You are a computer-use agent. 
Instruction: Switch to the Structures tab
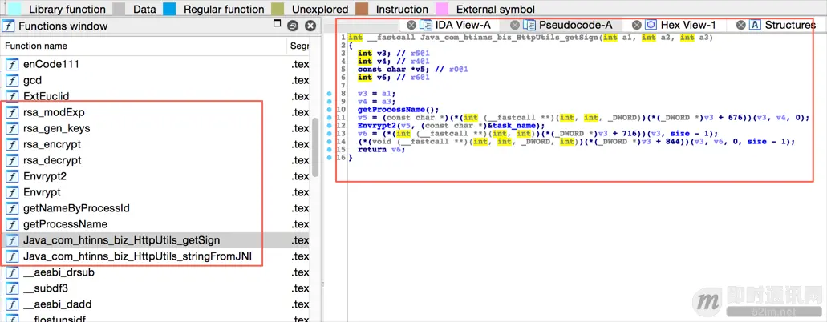click(789, 26)
